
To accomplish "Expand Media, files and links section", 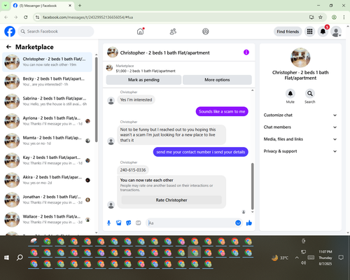I will point(300,139).
